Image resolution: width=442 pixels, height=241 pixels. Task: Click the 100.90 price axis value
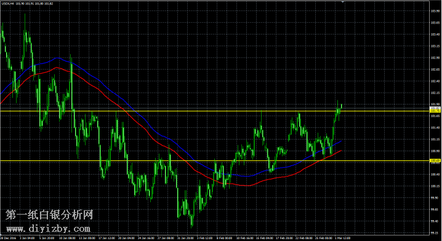click(x=435, y=151)
